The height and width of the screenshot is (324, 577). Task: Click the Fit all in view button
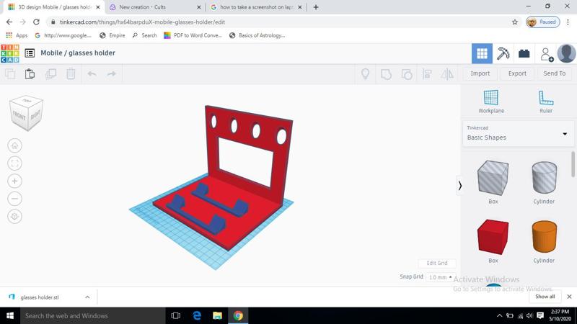[x=14, y=163]
